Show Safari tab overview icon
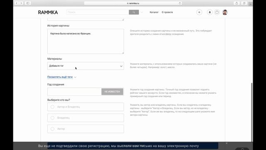The width and height of the screenshot is (266, 150). [x=244, y=3]
